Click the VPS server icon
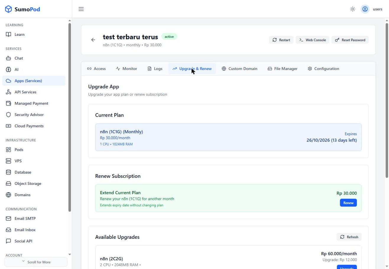The image size is (389, 269). point(8,161)
